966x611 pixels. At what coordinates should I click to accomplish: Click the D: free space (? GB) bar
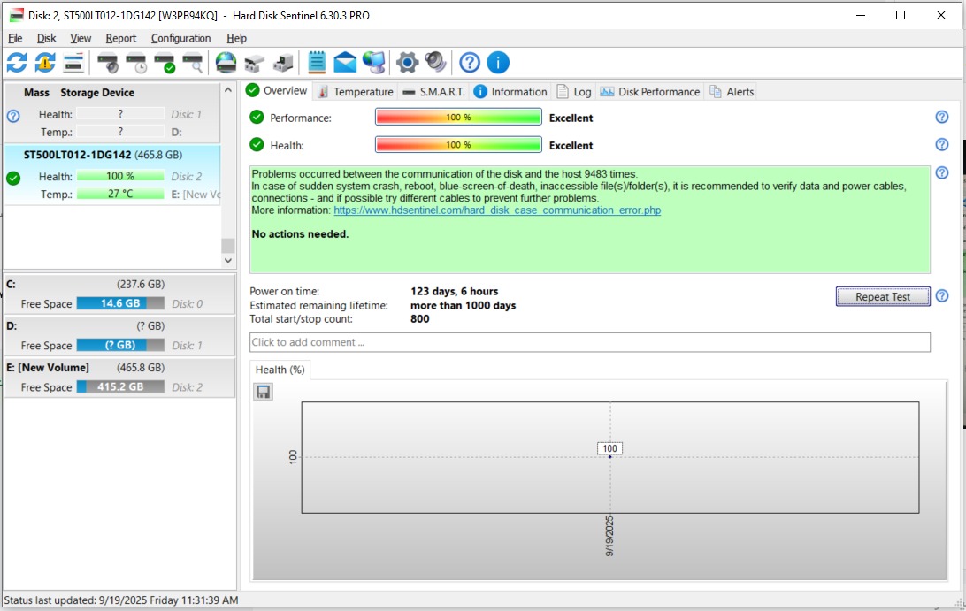coord(120,345)
